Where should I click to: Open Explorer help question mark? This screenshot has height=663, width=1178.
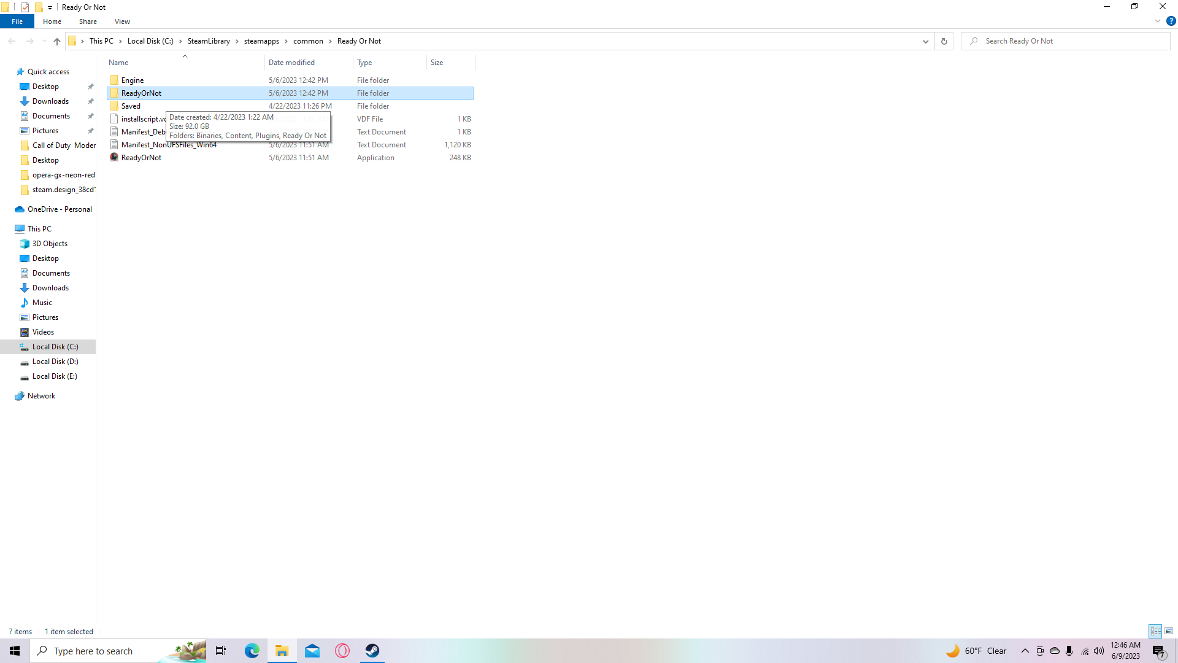tap(1171, 21)
